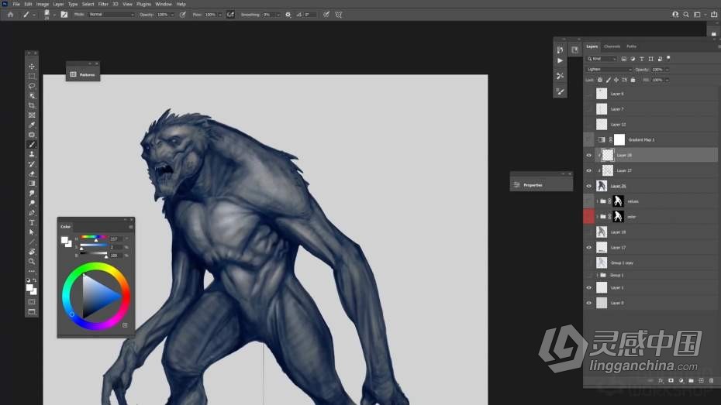This screenshot has width=721, height=405.
Task: Toggle airbrush build-up in options bar
Action: [230, 15]
